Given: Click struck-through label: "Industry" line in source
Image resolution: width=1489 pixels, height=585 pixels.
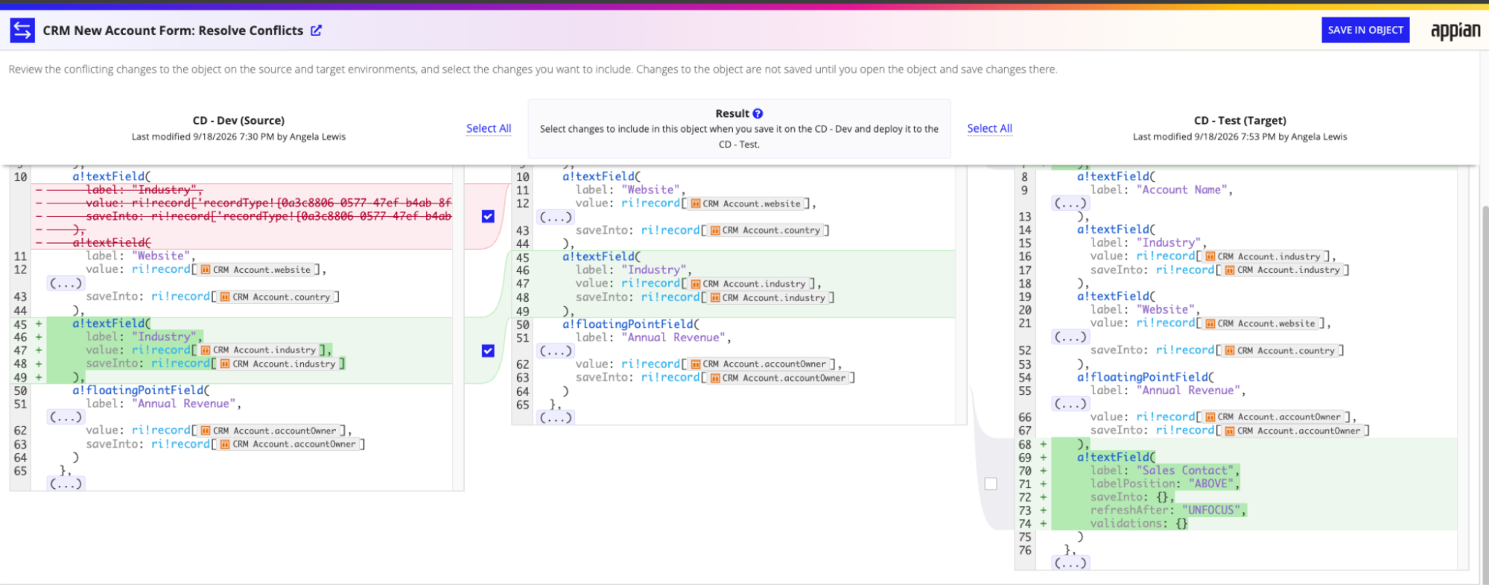Looking at the screenshot, I should (x=144, y=190).
